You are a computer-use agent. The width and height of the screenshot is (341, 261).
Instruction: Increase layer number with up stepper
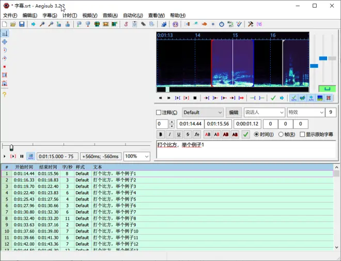click(x=172, y=122)
